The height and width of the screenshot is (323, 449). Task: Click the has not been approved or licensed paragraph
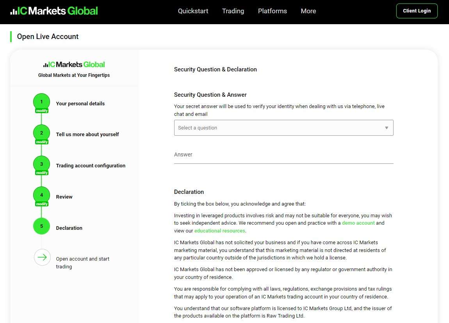coord(283,273)
